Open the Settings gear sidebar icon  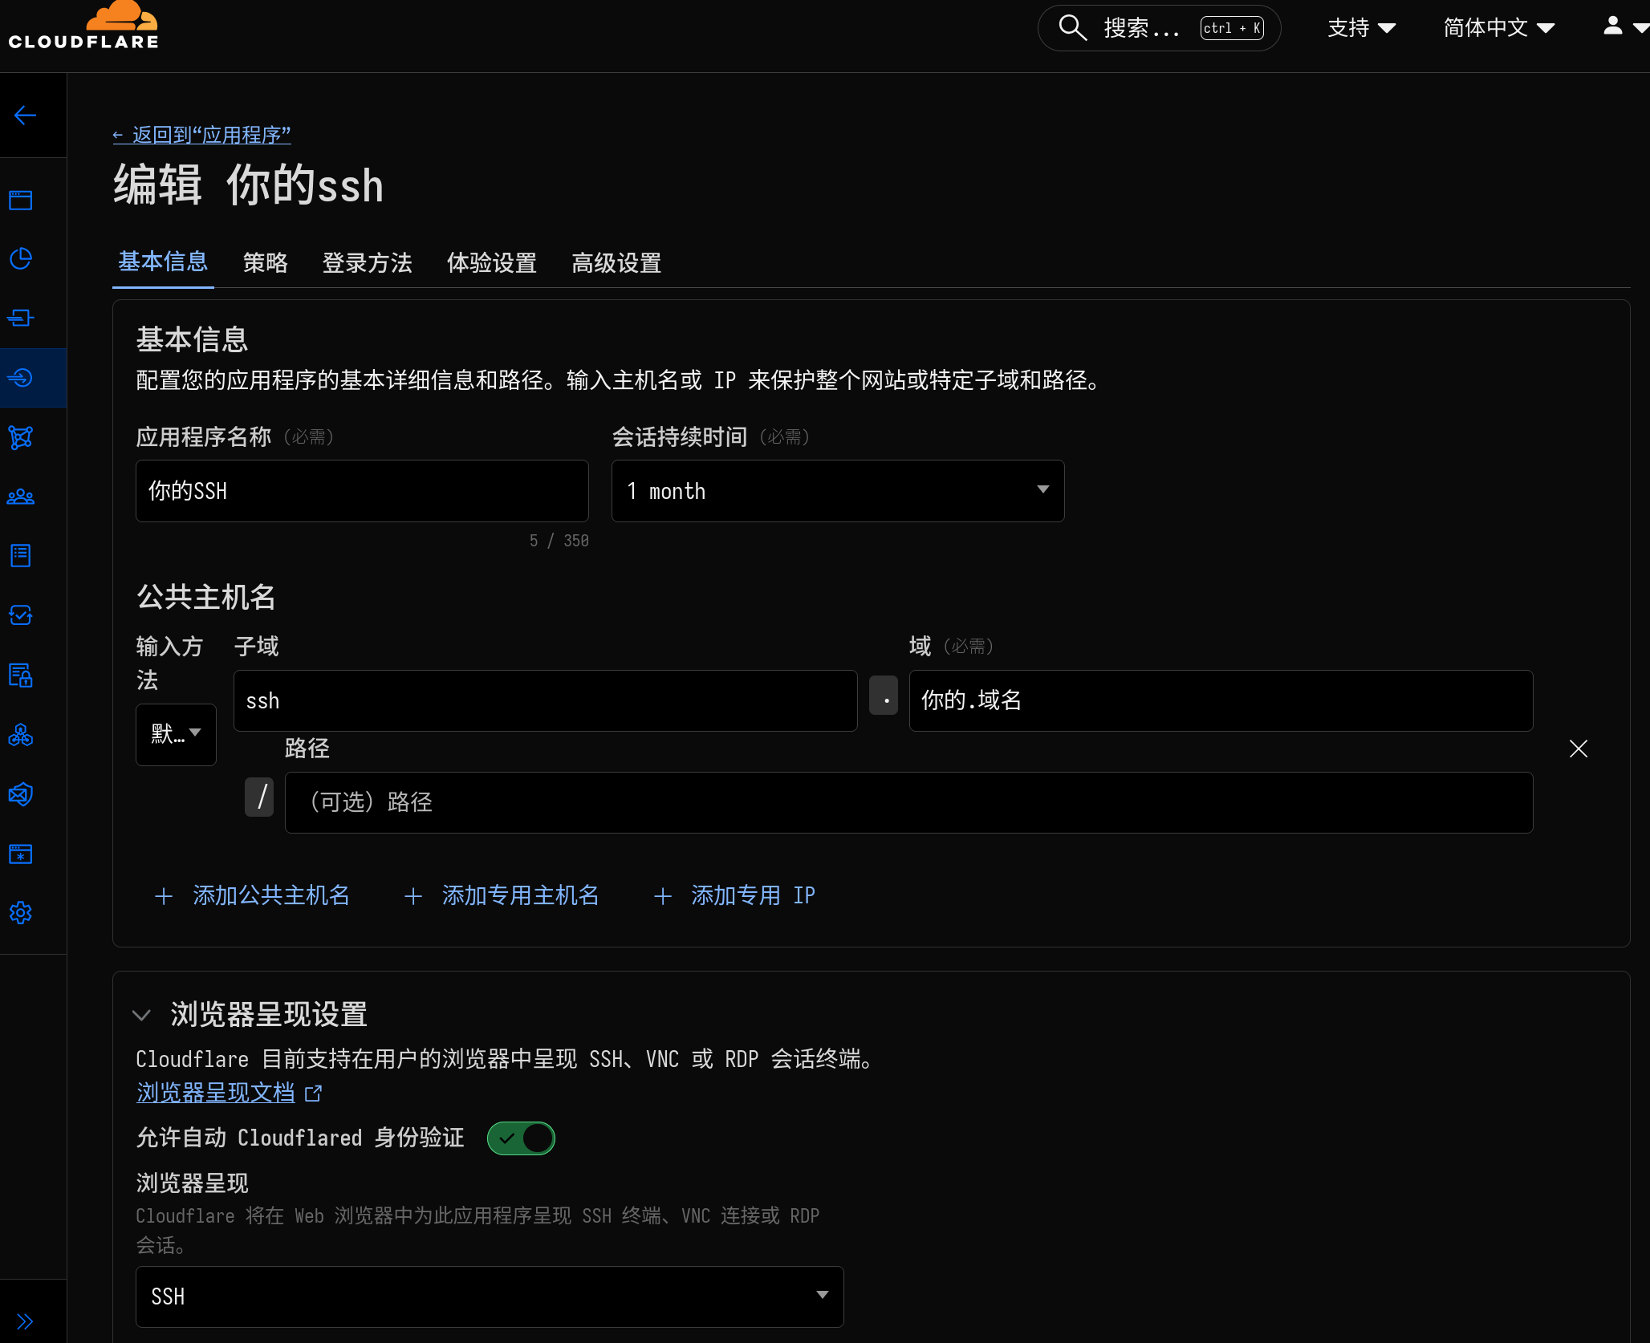click(x=21, y=912)
